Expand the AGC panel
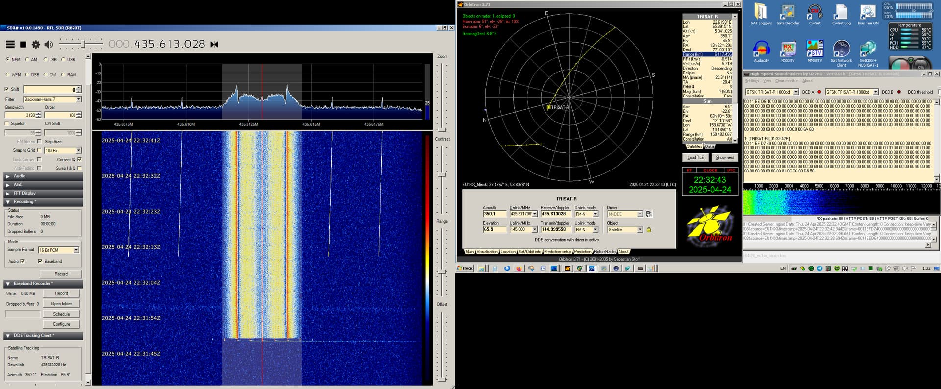Viewport: 941px width, 389px height. pyautogui.click(x=44, y=185)
